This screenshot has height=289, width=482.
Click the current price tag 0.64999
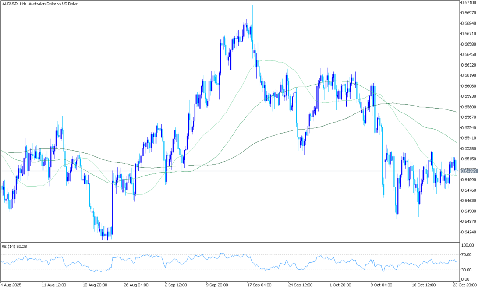pyautogui.click(x=468, y=171)
